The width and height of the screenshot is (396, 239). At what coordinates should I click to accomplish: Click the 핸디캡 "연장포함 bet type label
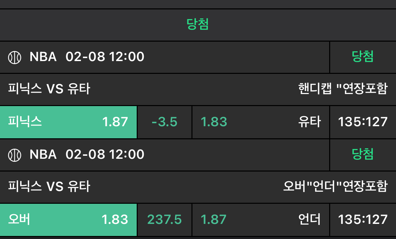pos(343,89)
